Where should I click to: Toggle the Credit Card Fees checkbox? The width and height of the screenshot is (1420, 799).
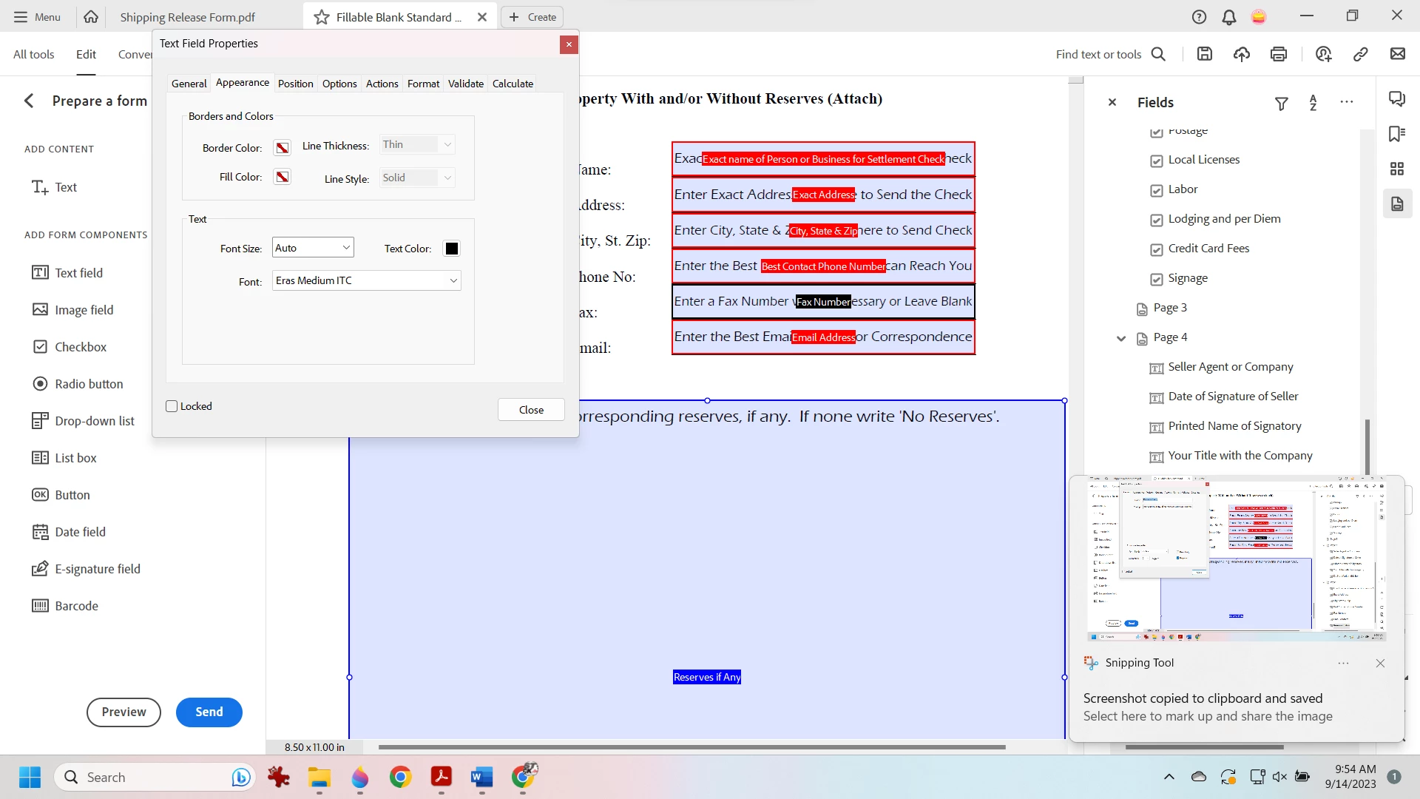1157,249
